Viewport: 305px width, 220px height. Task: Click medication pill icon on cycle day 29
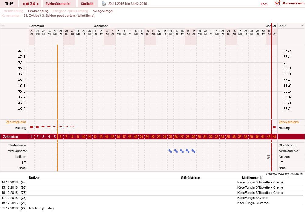point(193,151)
